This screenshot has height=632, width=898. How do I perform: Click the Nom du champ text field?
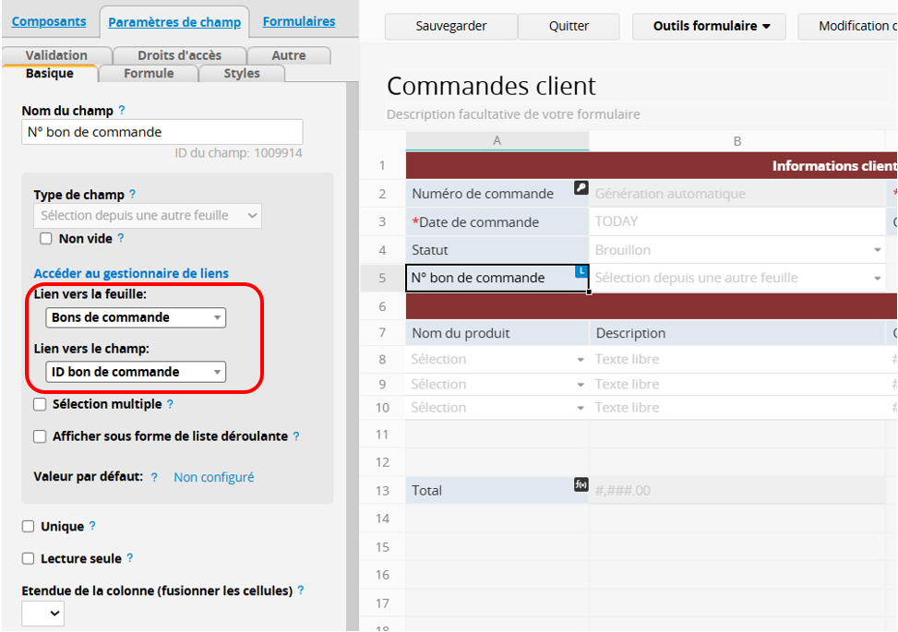coord(162,132)
